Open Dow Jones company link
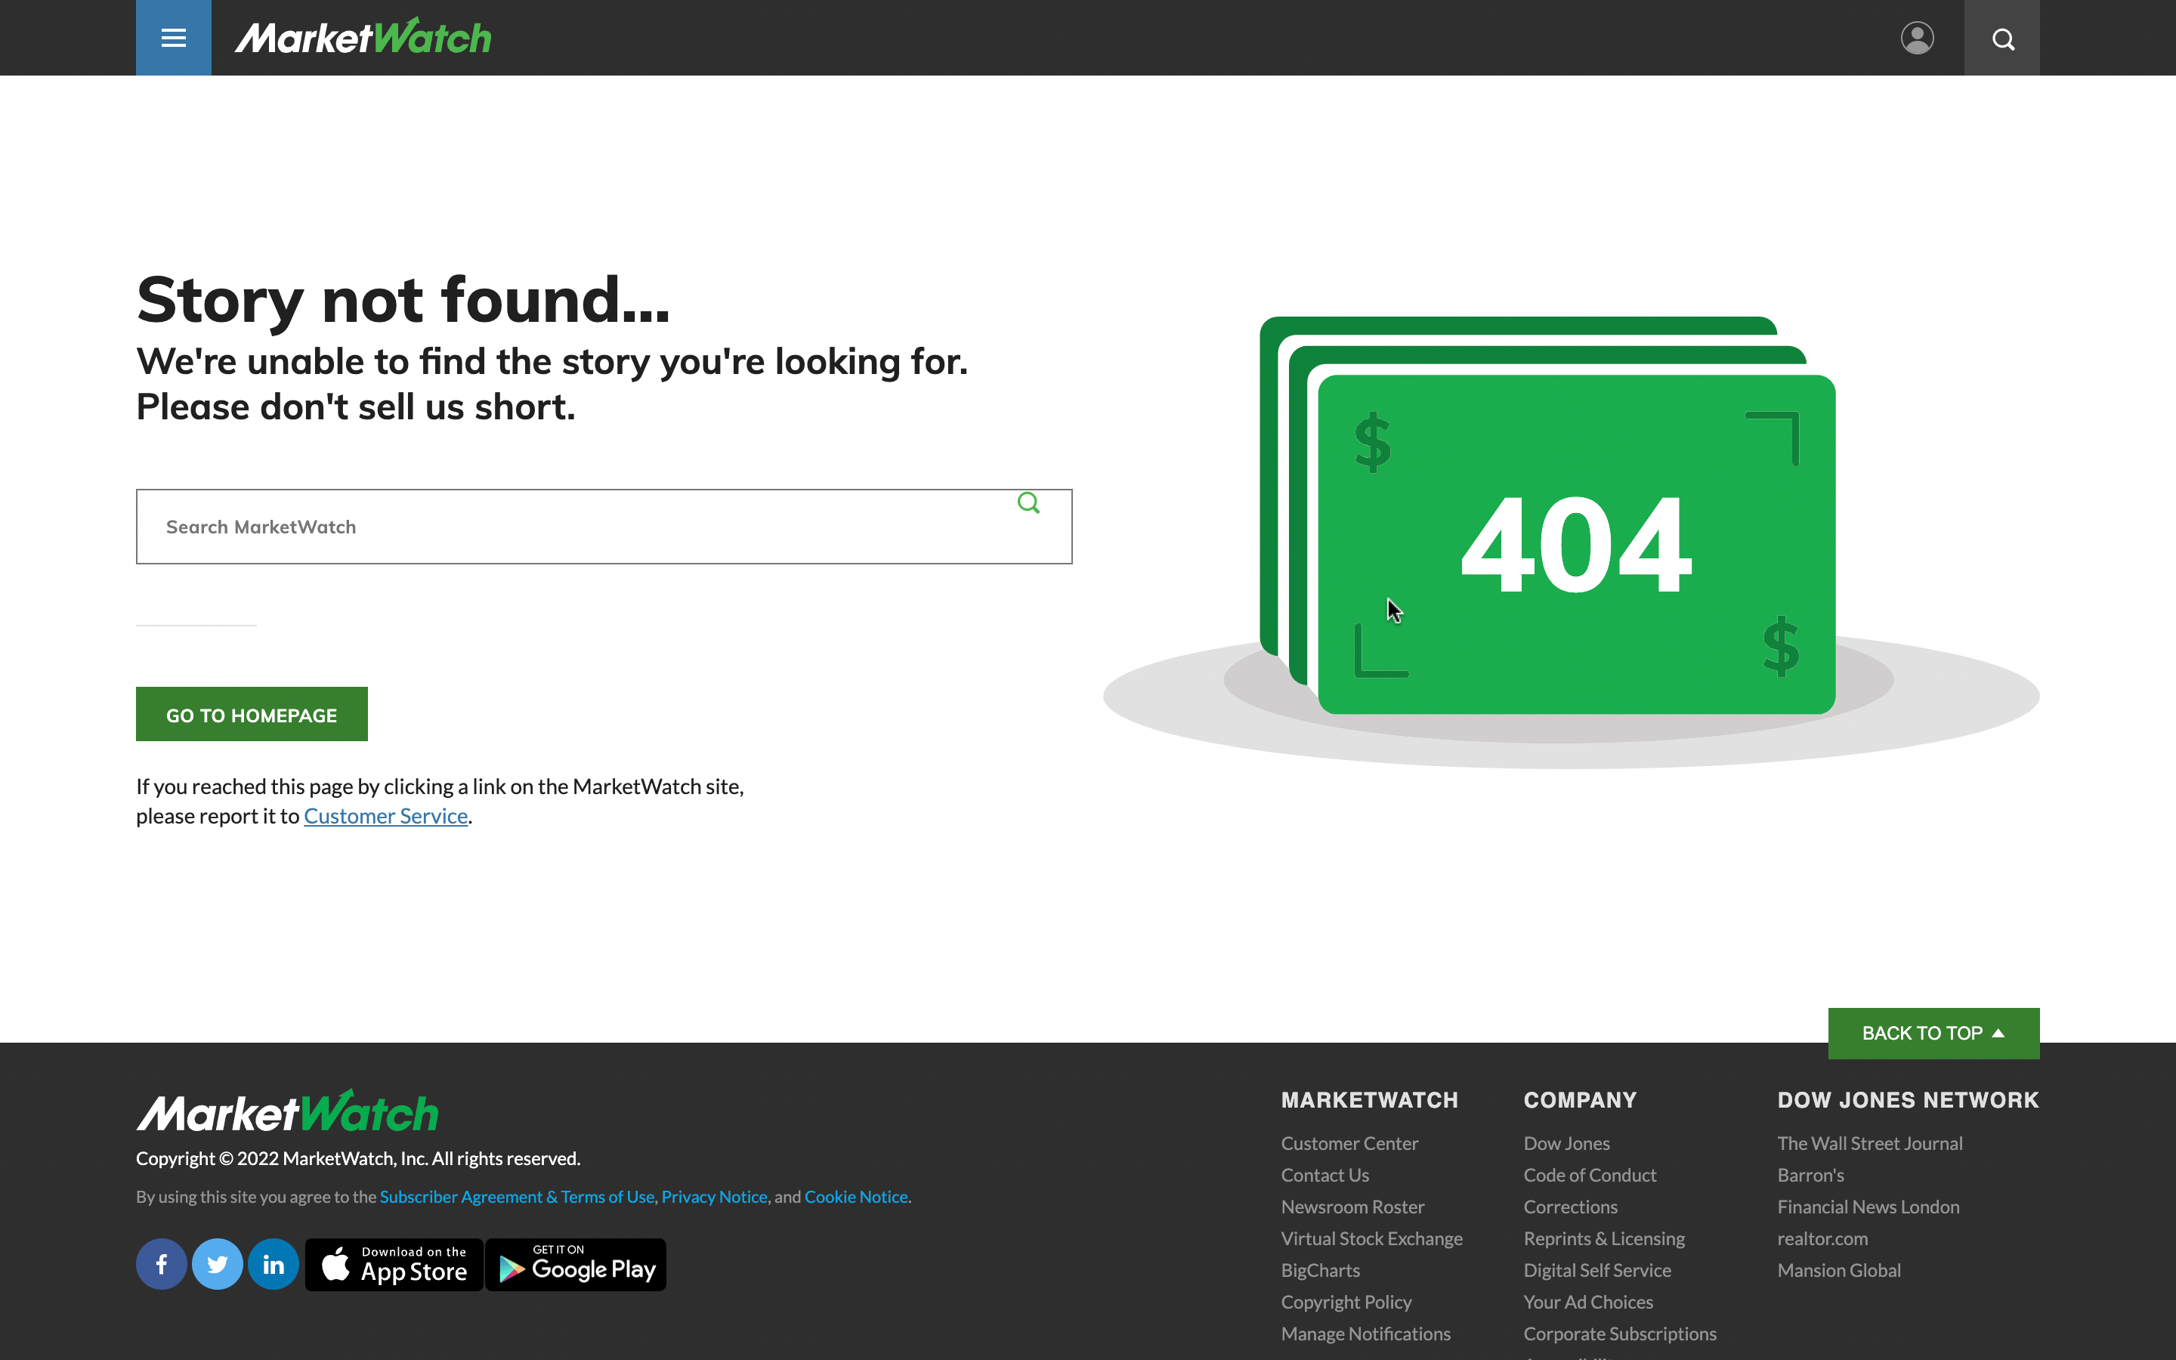Viewport: 2176px width, 1360px height. pos(1566,1143)
